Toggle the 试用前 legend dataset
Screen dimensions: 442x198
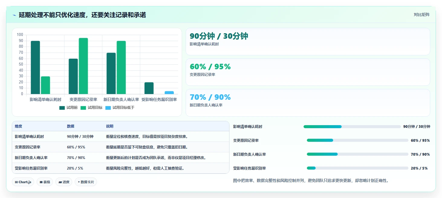[x=68, y=108]
